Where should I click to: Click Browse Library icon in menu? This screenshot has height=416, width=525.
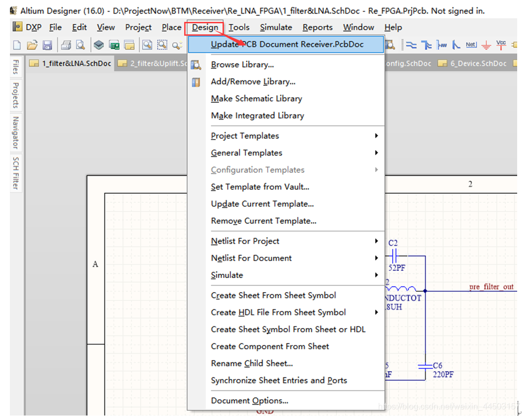(196, 65)
